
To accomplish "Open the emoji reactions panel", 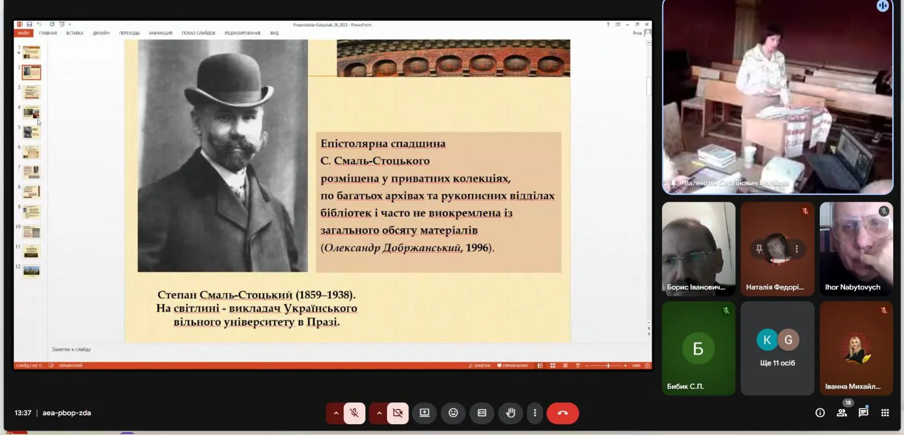I will [453, 413].
